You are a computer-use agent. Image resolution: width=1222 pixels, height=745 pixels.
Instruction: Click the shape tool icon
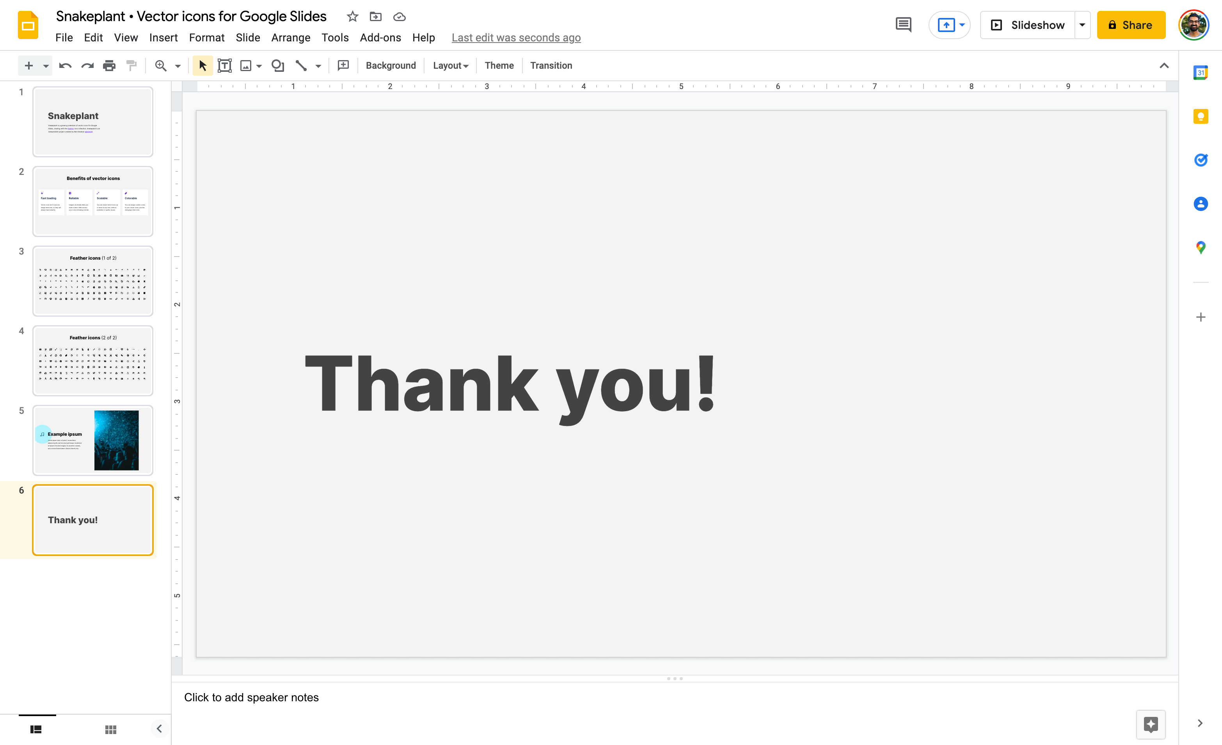click(x=278, y=66)
